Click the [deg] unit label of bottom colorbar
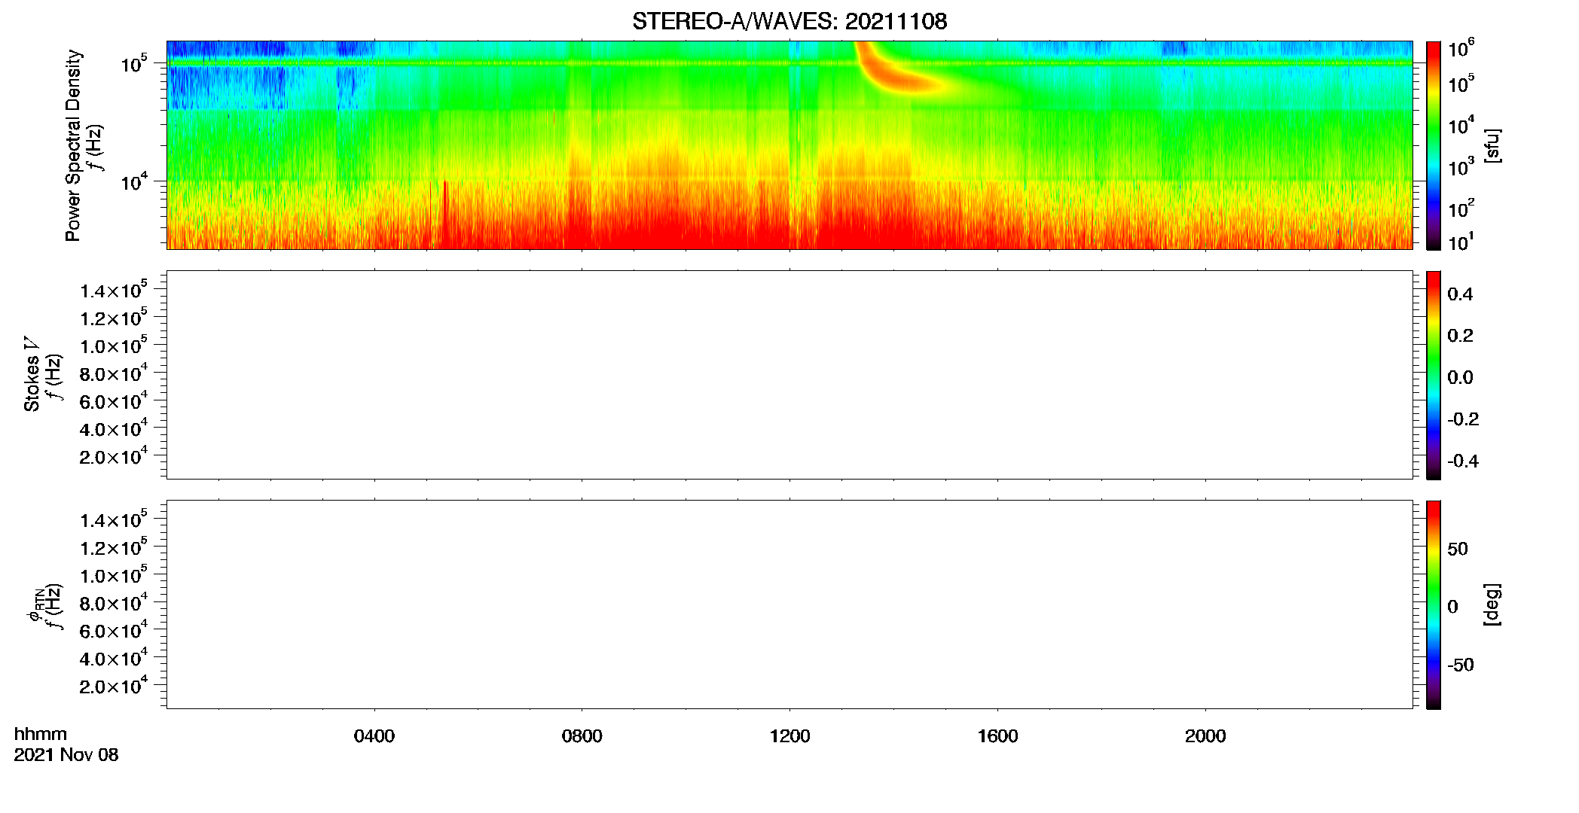The width and height of the screenshot is (1579, 813). (x=1492, y=604)
